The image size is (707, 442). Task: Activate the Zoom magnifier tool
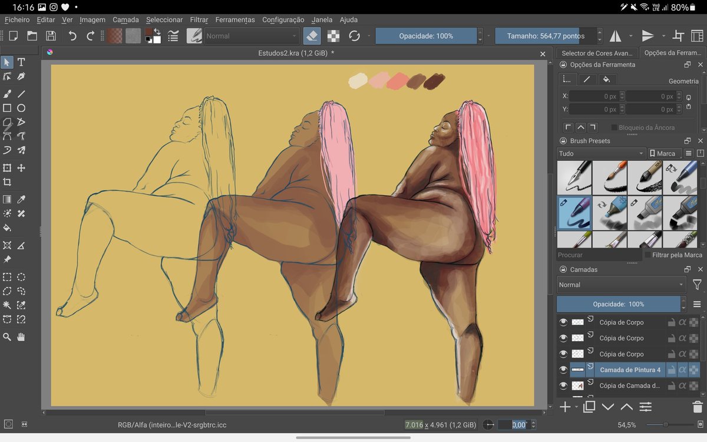click(x=7, y=337)
